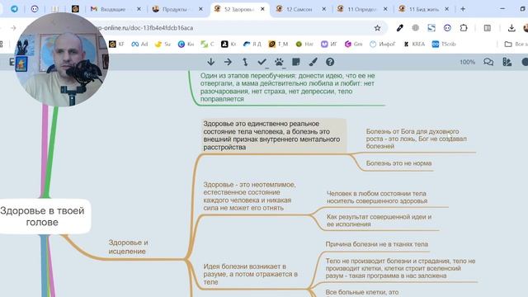Open the Gm bookmark
Viewport: 528px width, 297px height.
pos(354,44)
